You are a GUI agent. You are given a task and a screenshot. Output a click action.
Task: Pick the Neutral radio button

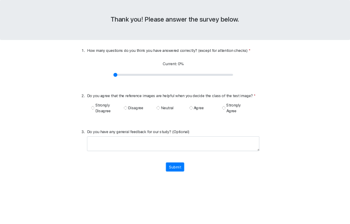(x=158, y=108)
